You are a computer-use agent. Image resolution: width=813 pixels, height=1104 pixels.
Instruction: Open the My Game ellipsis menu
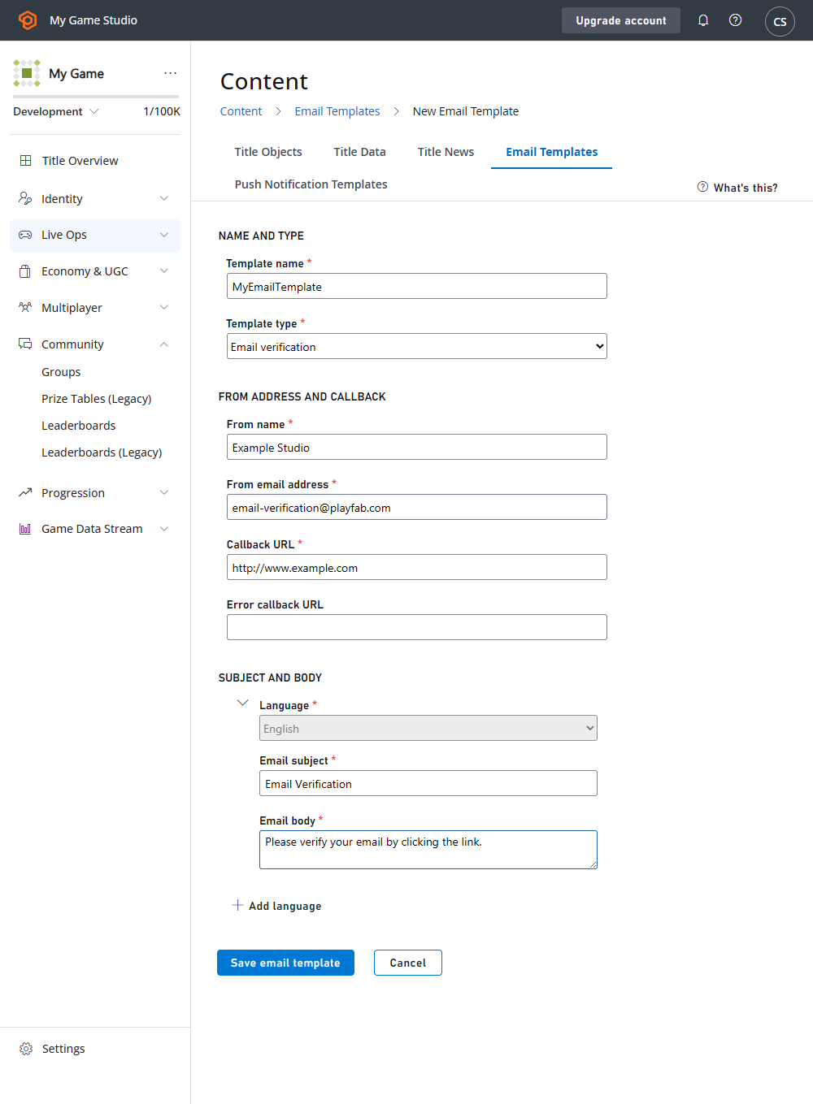click(x=170, y=73)
